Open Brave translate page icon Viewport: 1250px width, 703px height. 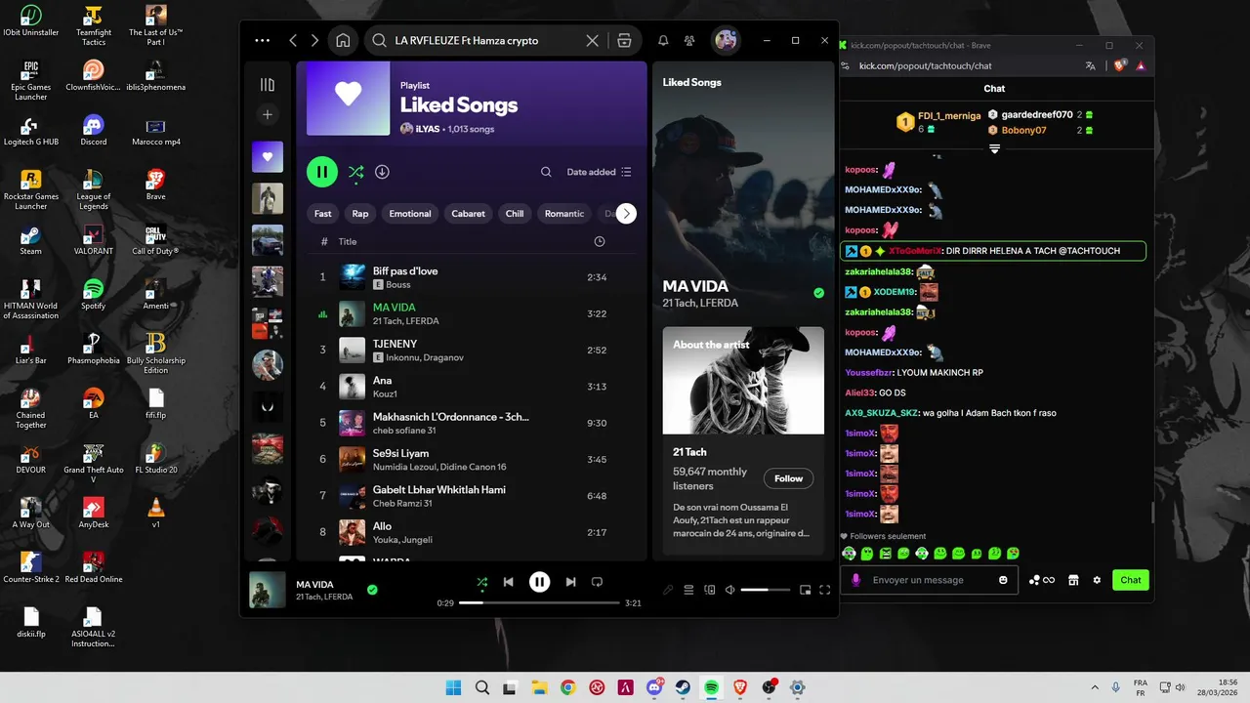[x=1091, y=65]
